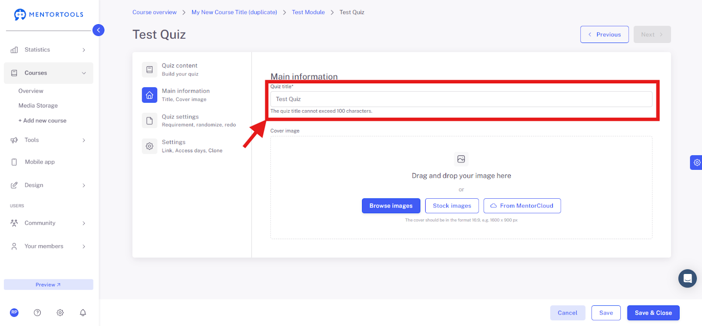This screenshot has width=702, height=326.
Task: Go to Course overview breadcrumb
Action: [154, 12]
